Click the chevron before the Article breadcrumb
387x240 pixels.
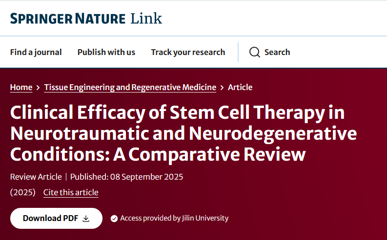click(222, 88)
